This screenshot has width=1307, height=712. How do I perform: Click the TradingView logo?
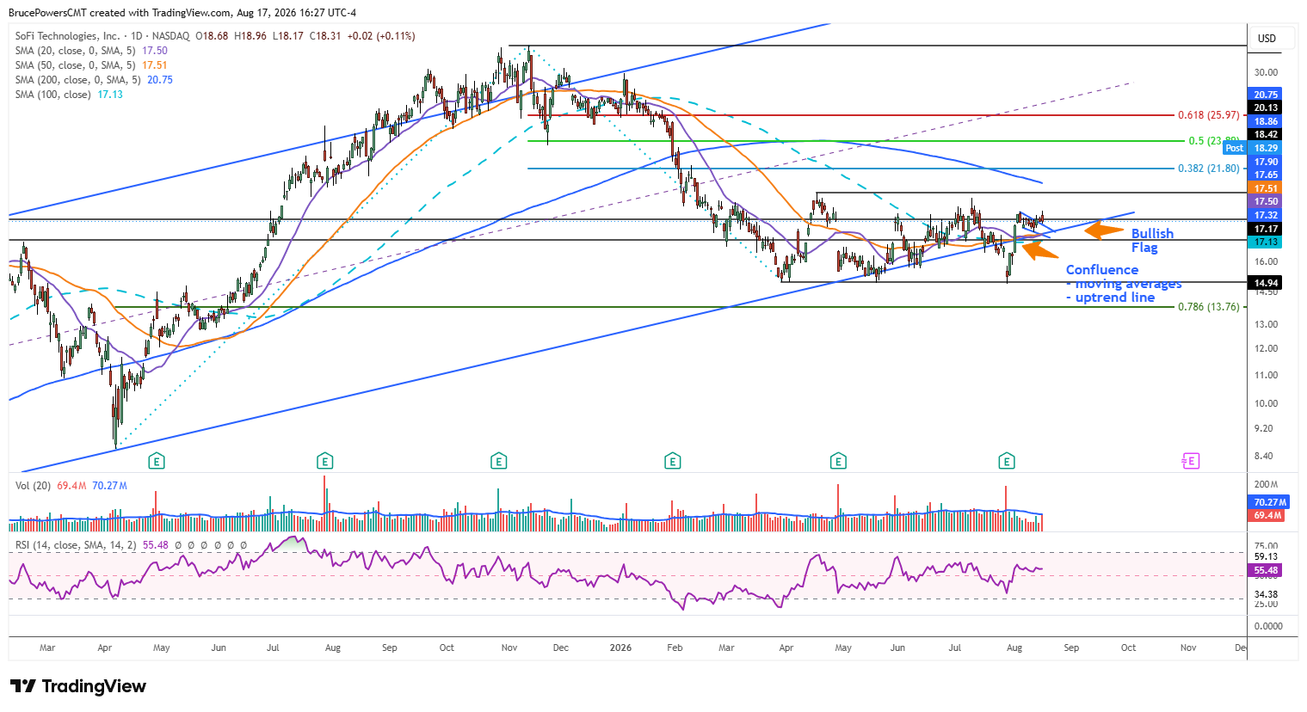78,686
